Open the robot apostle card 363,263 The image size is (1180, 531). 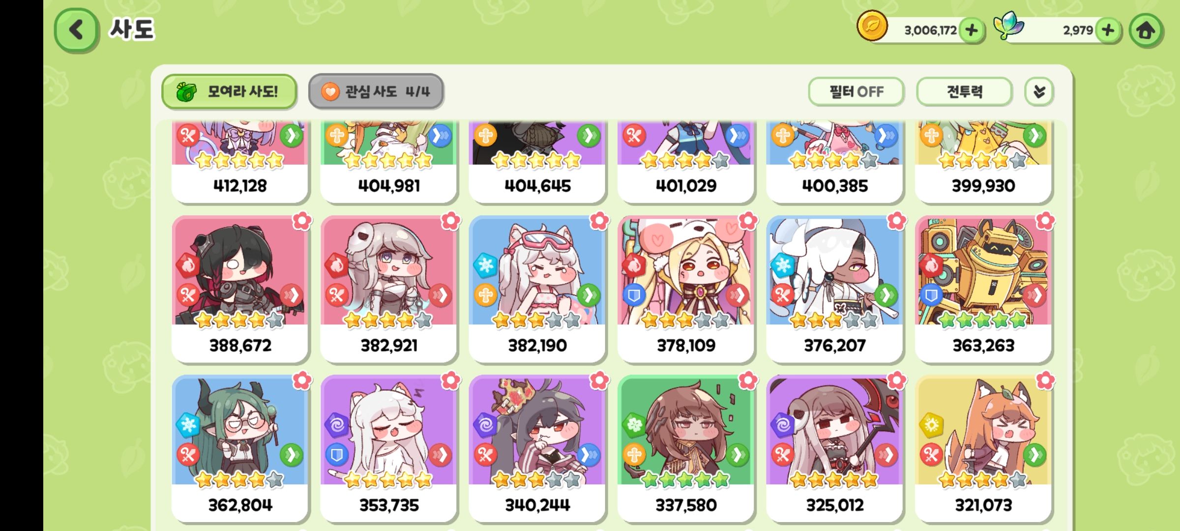pyautogui.click(x=983, y=289)
